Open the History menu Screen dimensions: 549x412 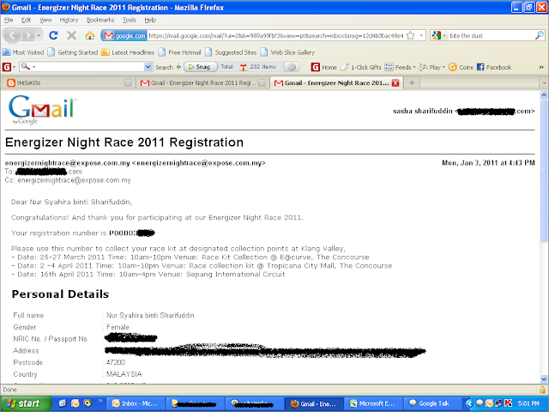[x=69, y=20]
